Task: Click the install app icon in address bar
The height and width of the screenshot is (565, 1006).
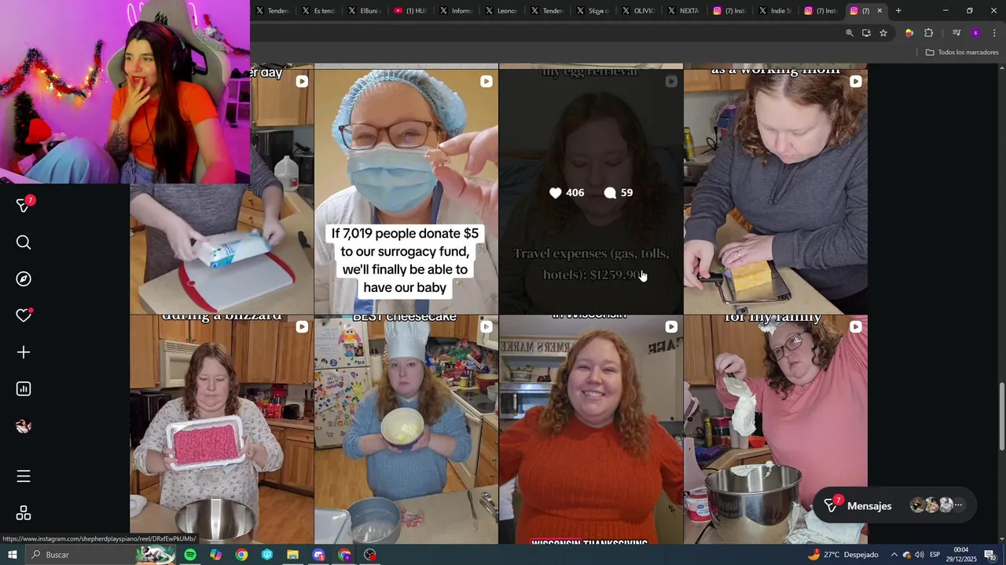Action: [866, 33]
